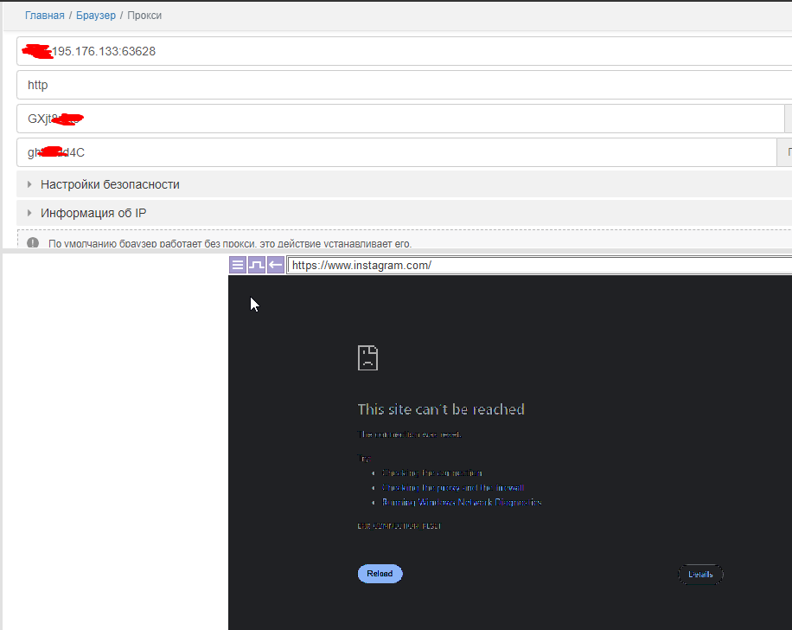Image resolution: width=792 pixels, height=630 pixels.
Task: Expand the Информация об IP section
Action: pyautogui.click(x=99, y=213)
